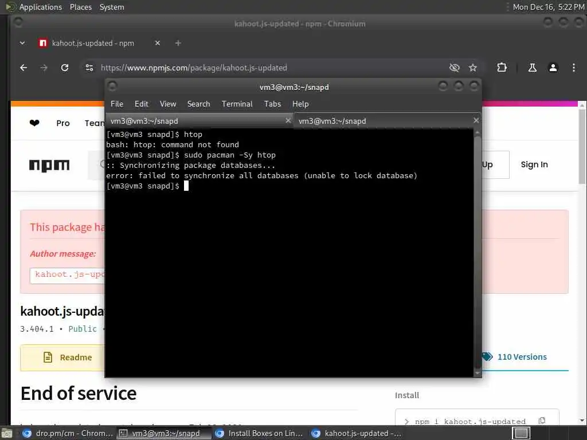Viewport: 587px width, 440px height.
Task: Open Chromium profile avatar icon
Action: point(553,68)
